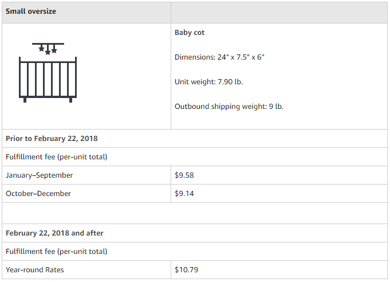Click the $9.14 fee value
The height and width of the screenshot is (282, 390).
(184, 194)
